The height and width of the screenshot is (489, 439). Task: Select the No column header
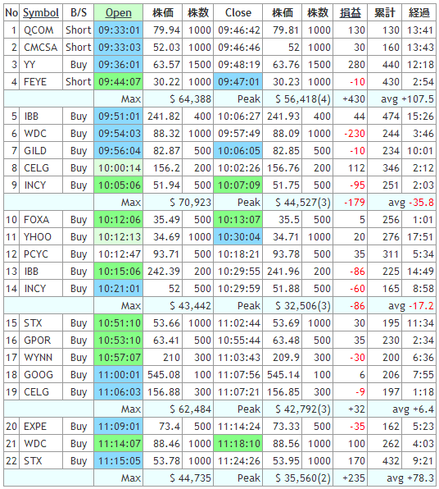[11, 13]
